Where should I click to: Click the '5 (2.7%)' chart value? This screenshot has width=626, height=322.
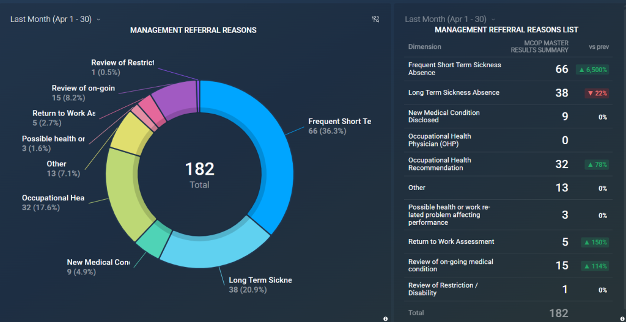tap(47, 123)
